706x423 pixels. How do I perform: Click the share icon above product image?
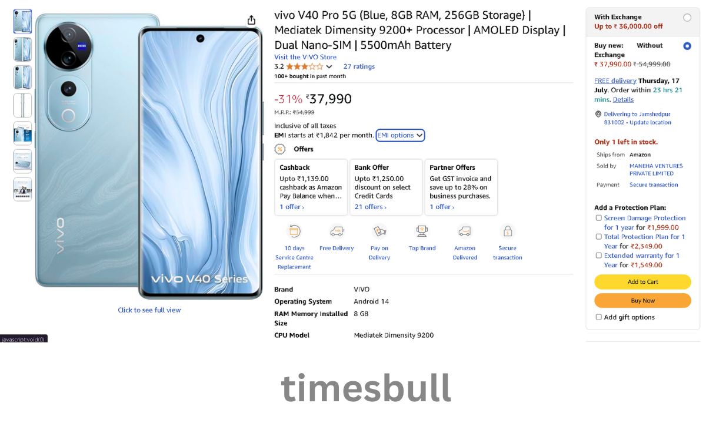point(251,20)
